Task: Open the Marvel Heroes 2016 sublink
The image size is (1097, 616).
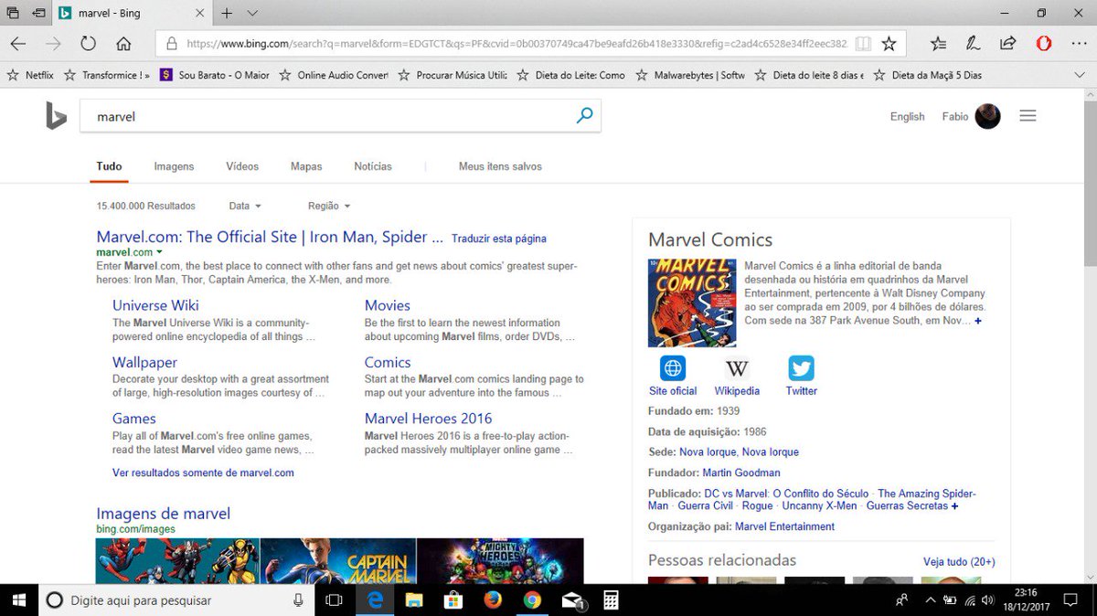Action: (x=428, y=419)
